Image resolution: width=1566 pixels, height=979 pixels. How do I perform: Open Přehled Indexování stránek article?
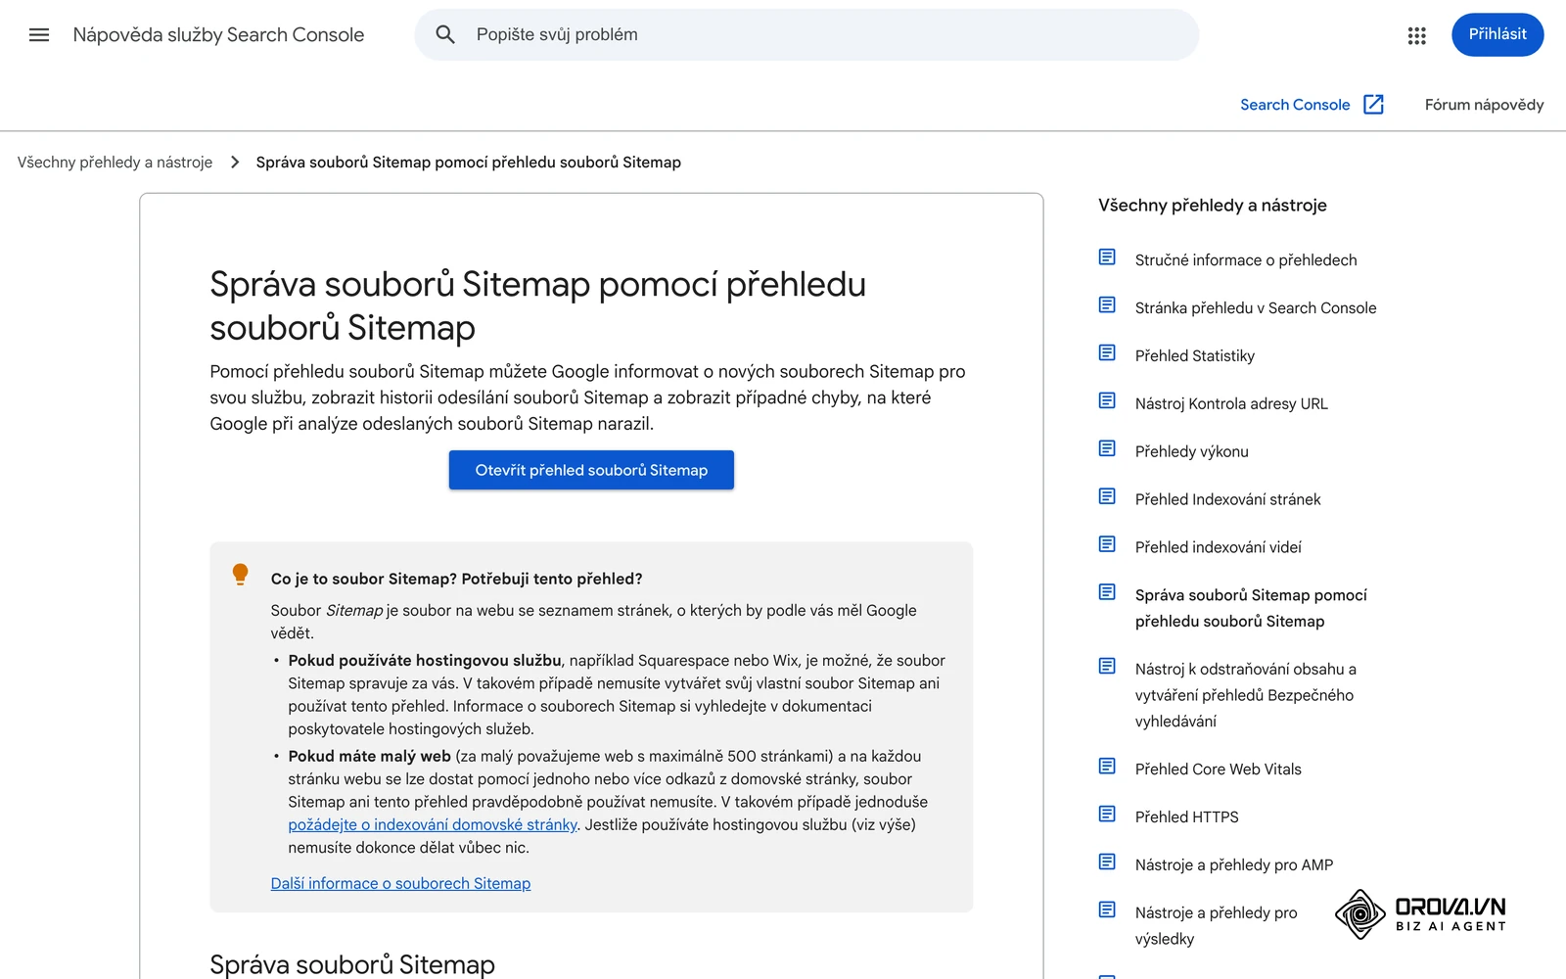point(1228,500)
